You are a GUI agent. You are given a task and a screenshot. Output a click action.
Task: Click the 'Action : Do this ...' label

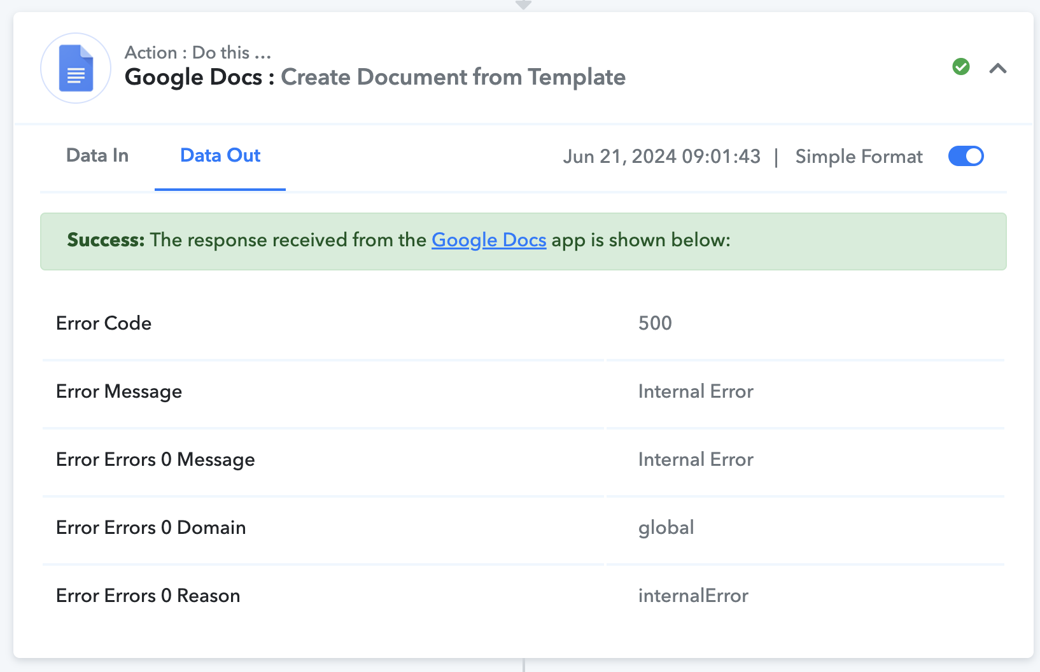pyautogui.click(x=198, y=52)
